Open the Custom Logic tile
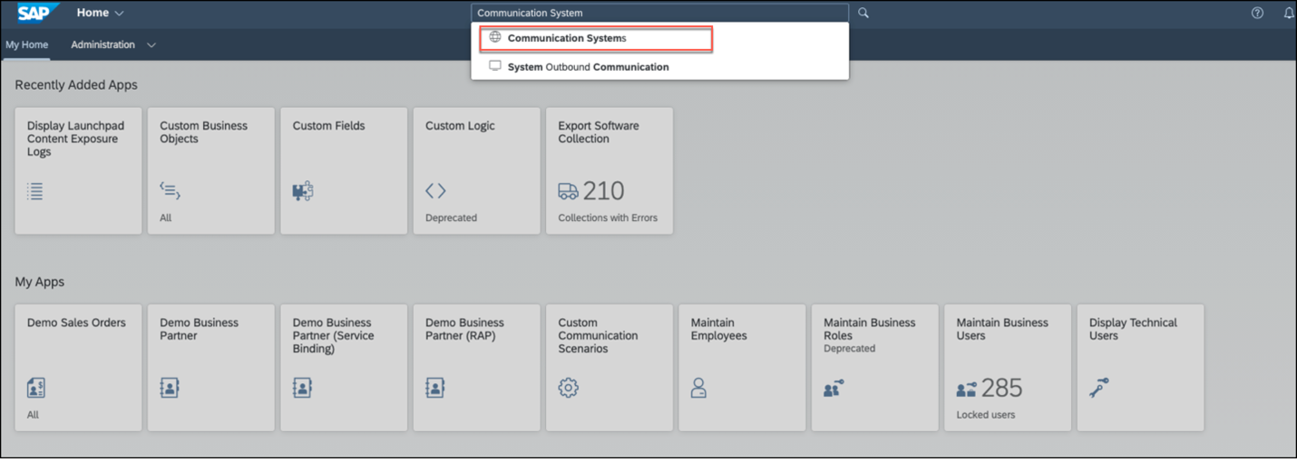Image resolution: width=1297 pixels, height=462 pixels. click(476, 171)
